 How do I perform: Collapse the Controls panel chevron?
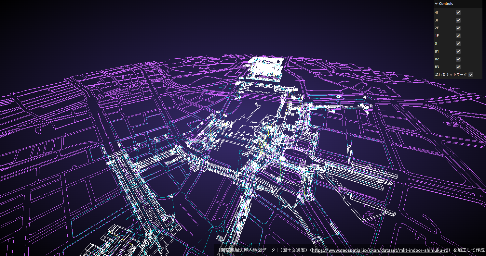[x=436, y=4]
